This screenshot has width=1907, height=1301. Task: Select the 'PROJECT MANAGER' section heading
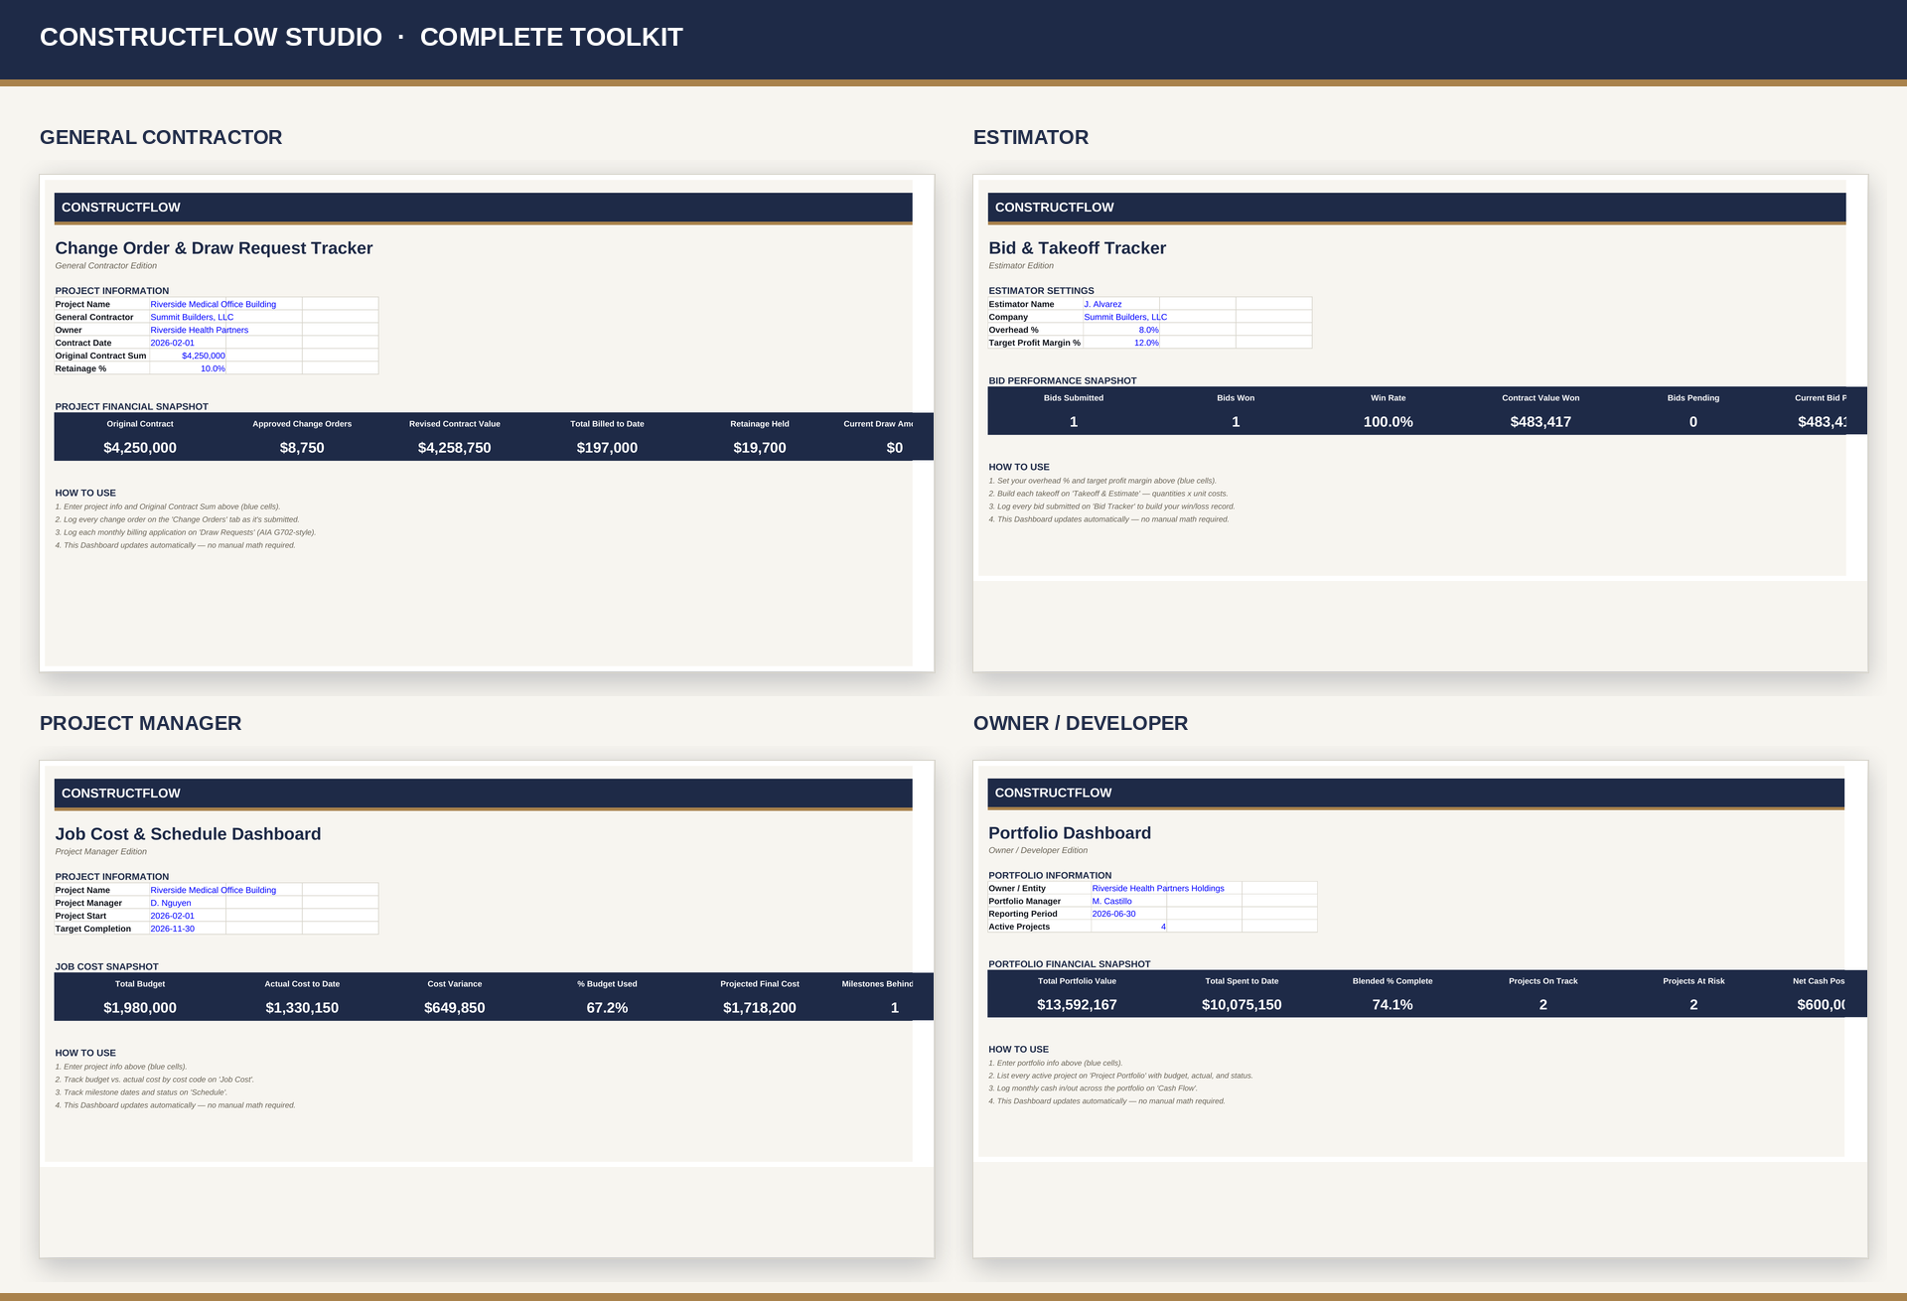pos(141,723)
